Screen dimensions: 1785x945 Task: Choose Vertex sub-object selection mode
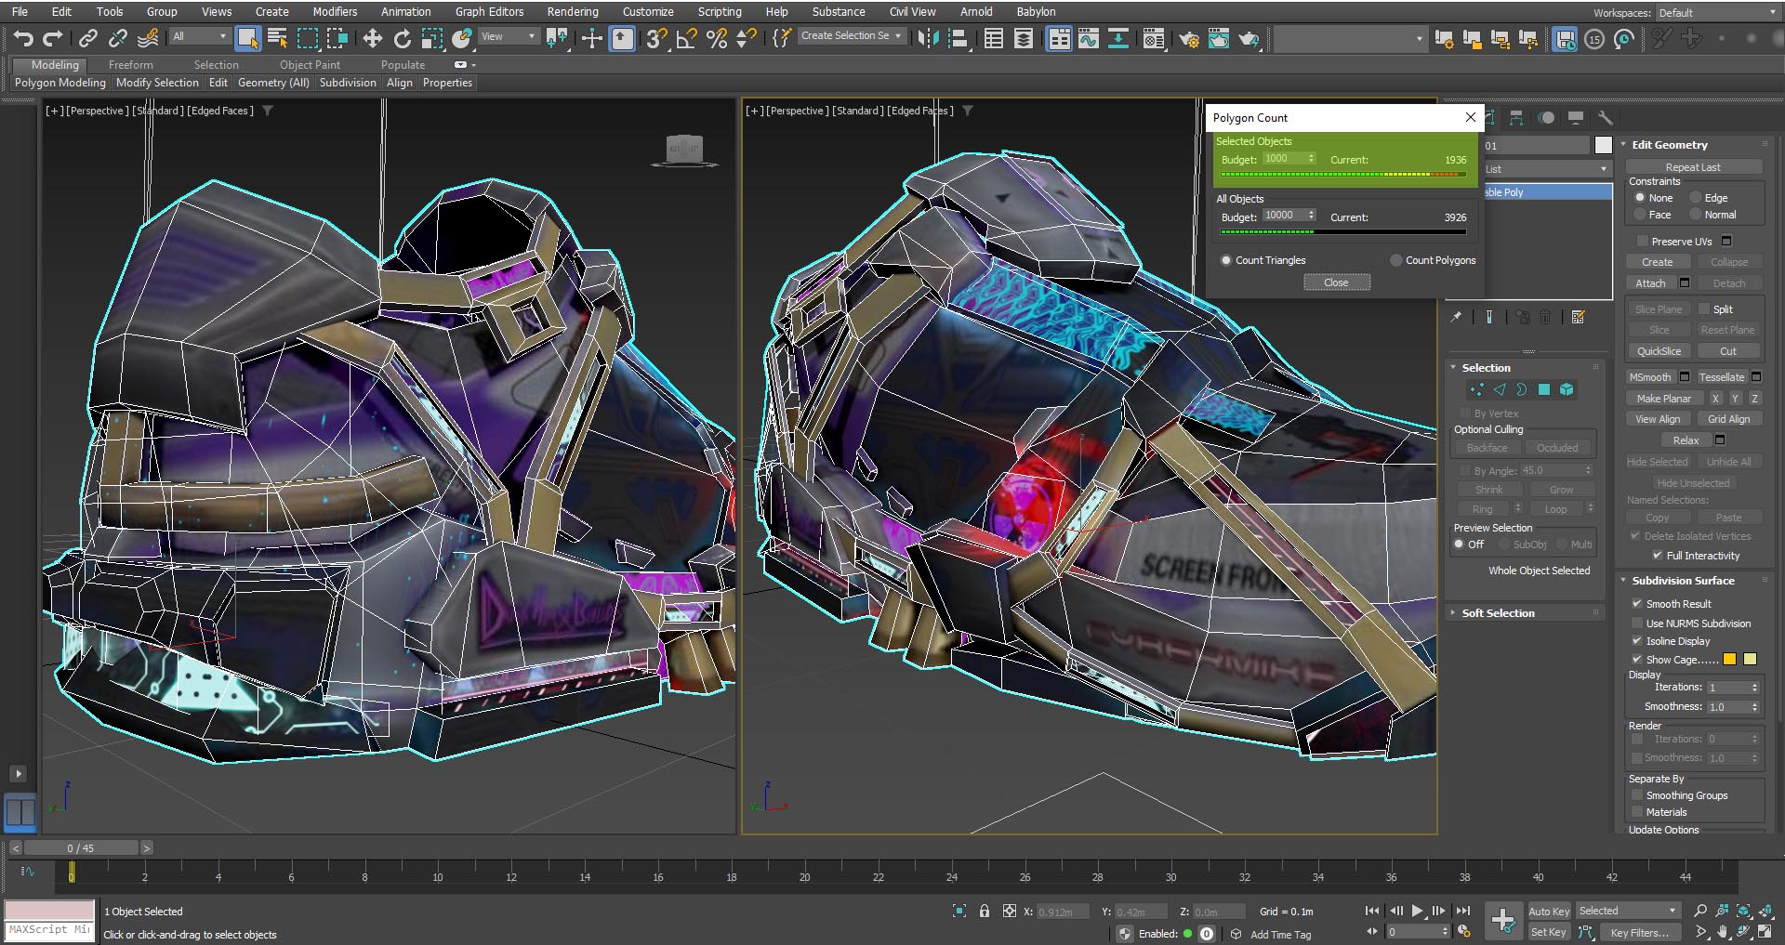1476,389
